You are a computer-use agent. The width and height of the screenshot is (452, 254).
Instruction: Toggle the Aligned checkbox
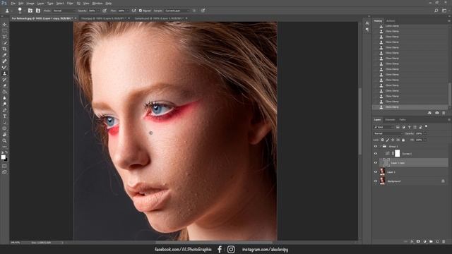[141, 11]
